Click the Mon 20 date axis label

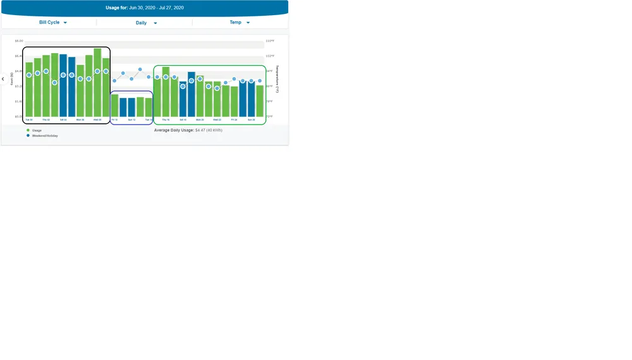(x=200, y=119)
